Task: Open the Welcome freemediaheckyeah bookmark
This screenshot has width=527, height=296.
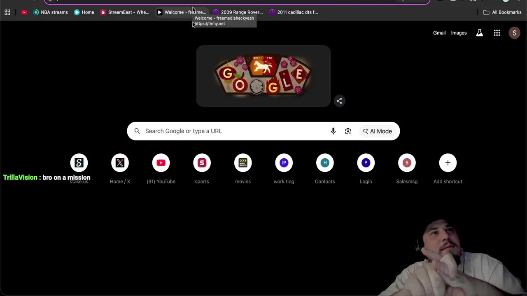Action: point(181,12)
